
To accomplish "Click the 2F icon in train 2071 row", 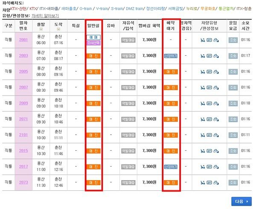I will click(209, 119).
